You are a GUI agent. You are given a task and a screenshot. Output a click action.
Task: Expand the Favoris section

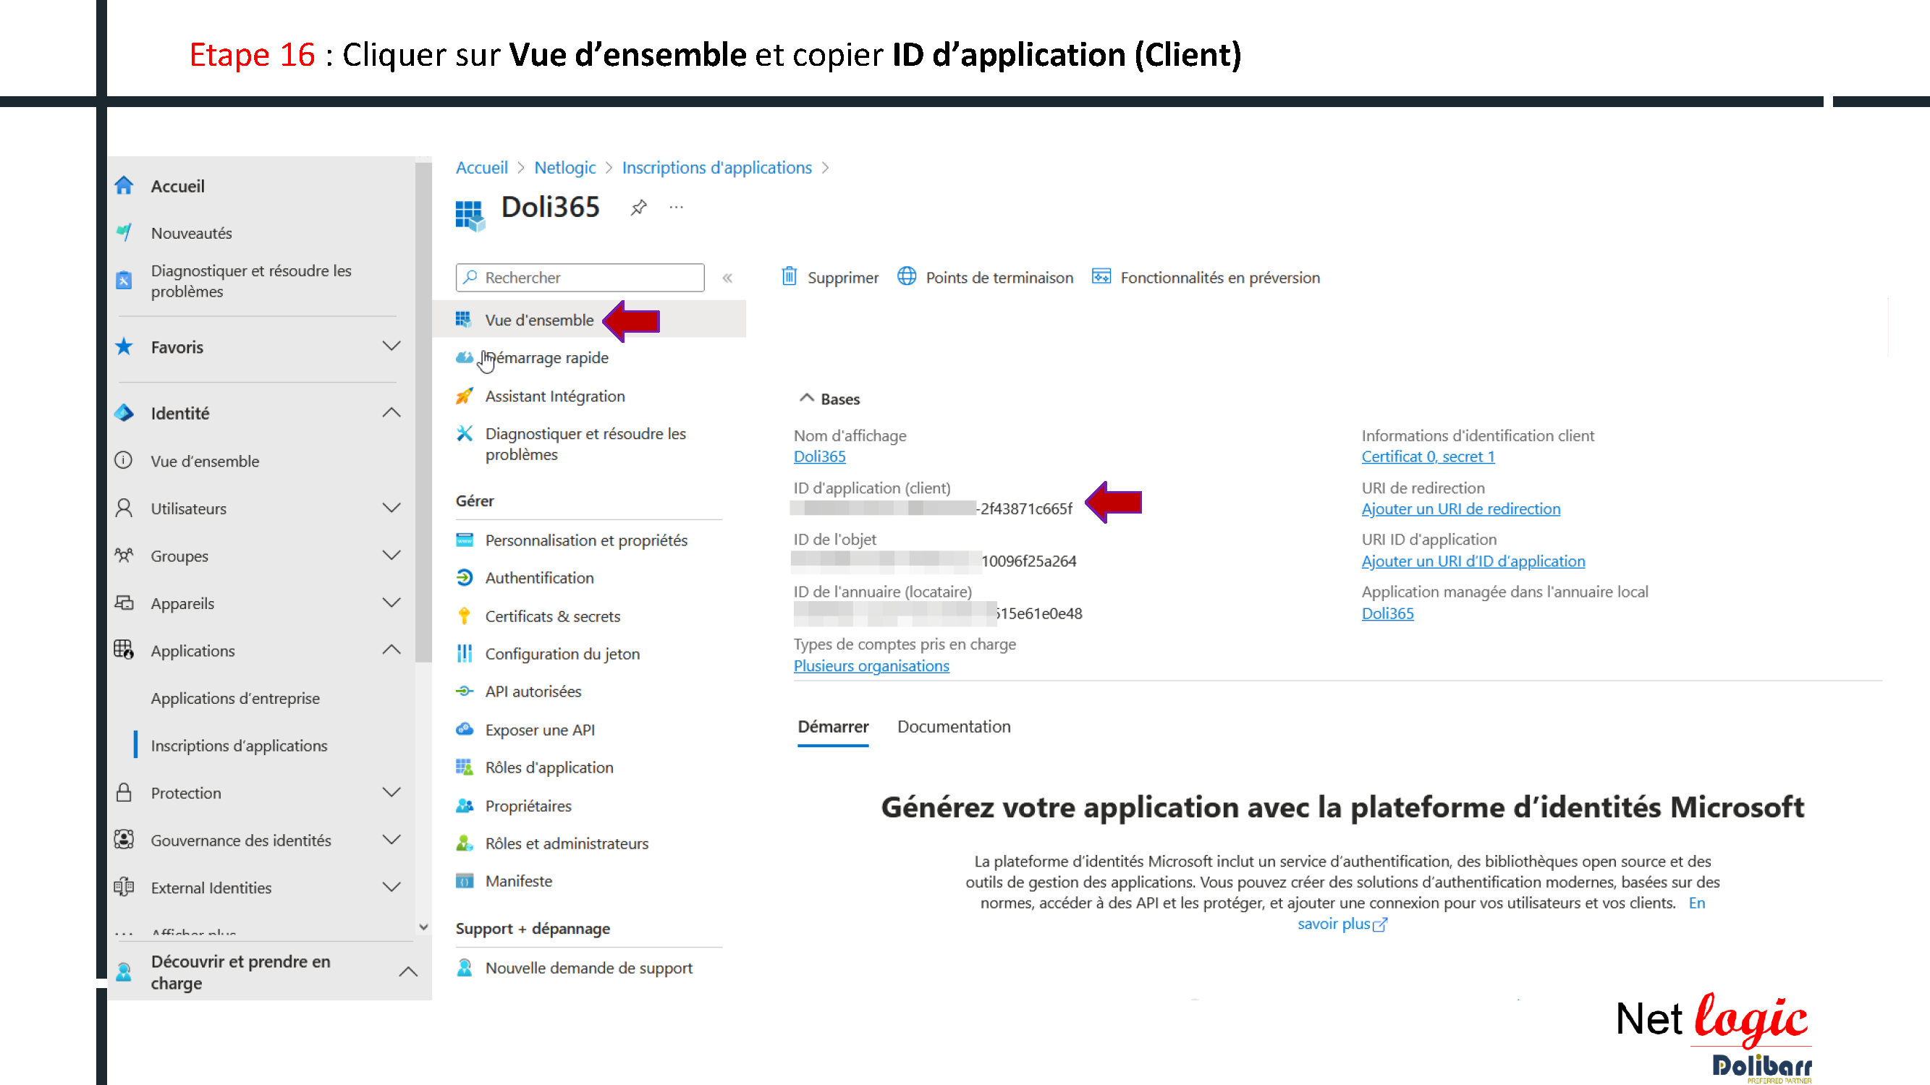click(391, 346)
